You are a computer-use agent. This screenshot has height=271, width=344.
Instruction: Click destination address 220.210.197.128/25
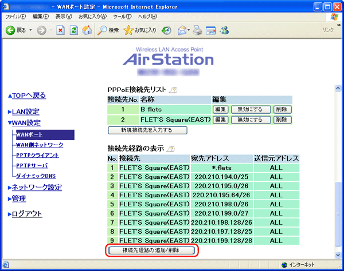221,232
